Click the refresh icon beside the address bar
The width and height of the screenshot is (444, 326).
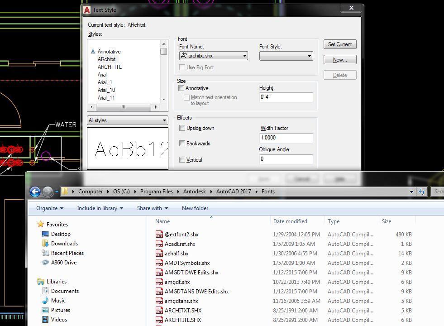pos(422,192)
